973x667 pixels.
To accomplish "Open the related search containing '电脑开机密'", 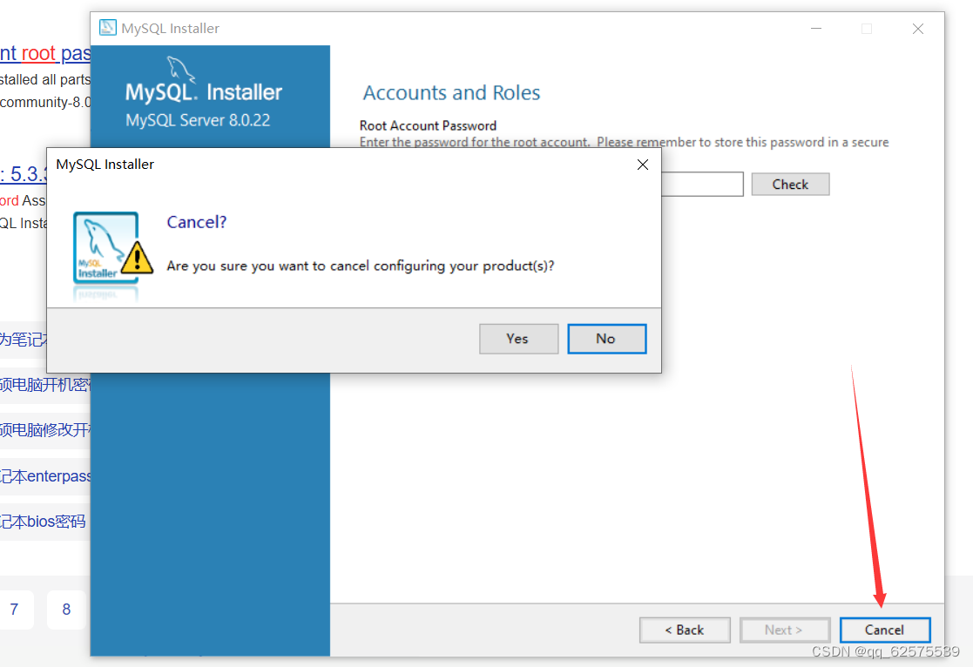I will (x=44, y=385).
